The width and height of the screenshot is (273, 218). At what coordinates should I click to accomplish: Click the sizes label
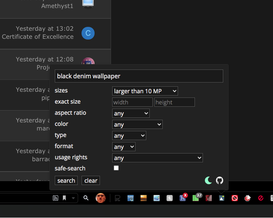61,91
